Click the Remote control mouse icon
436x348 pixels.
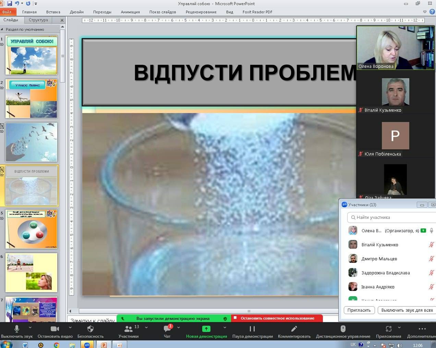343,329
